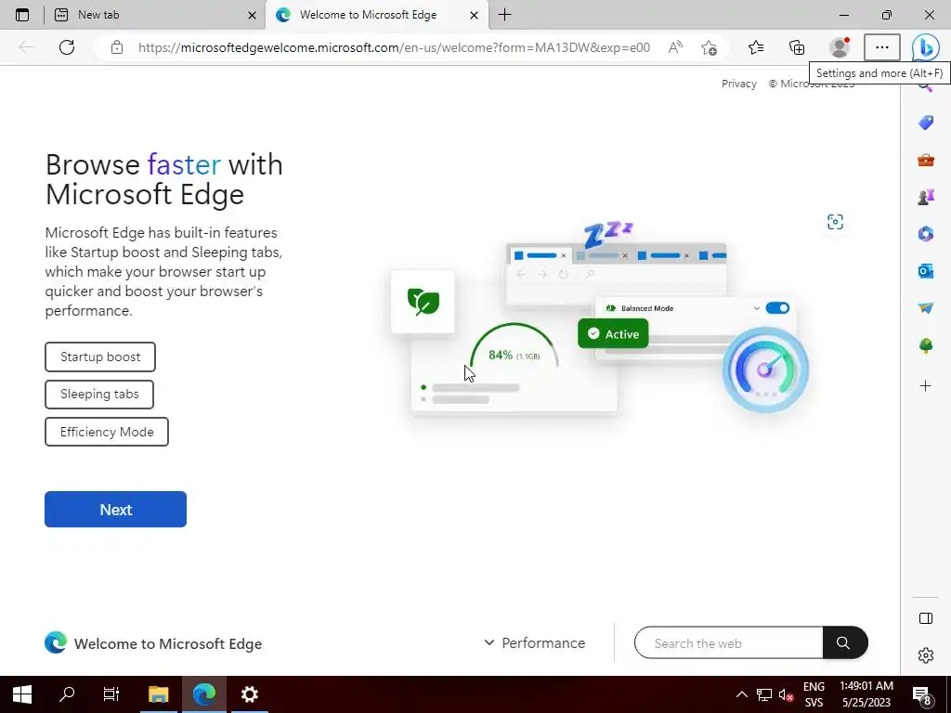This screenshot has width=951, height=713.
Task: Click the black search magnifier button
Action: pyautogui.click(x=844, y=642)
